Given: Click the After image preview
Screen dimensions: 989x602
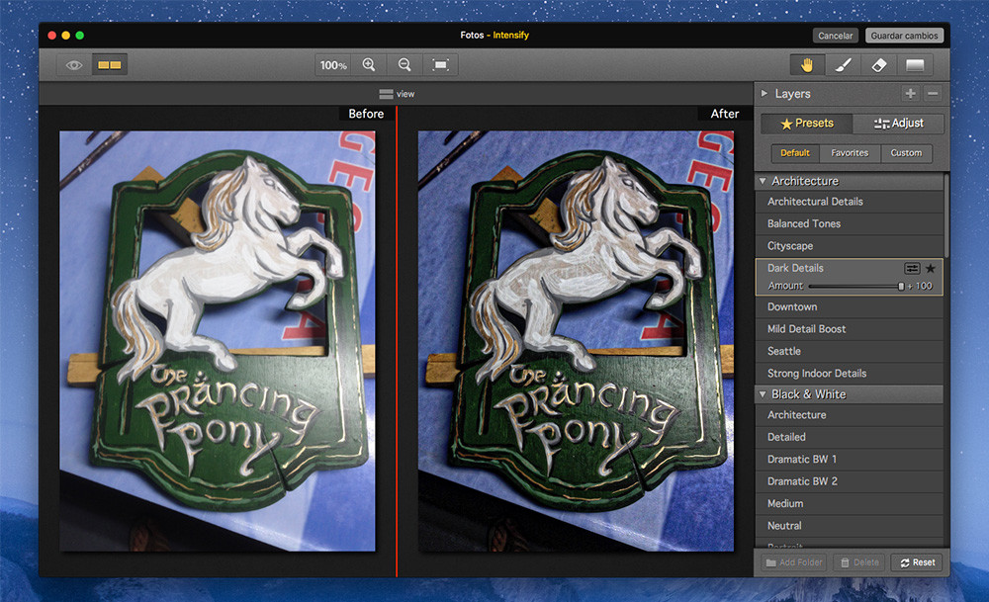Looking at the screenshot, I should click(576, 341).
